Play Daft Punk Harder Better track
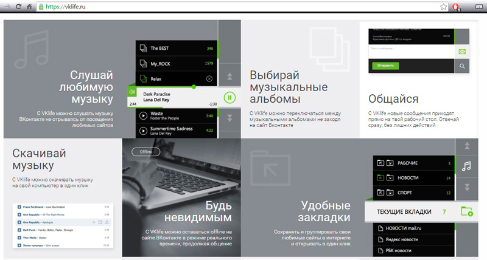Screen dimensions: 487x260 19,230
